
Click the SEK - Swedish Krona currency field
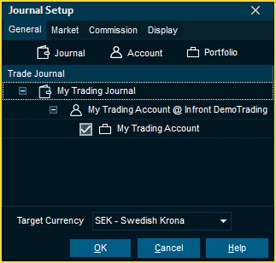click(162, 221)
